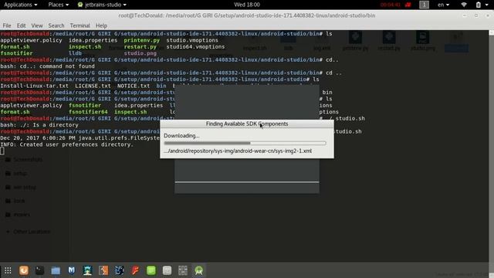
Task: Open the terminal Edit menu
Action: click(x=21, y=25)
